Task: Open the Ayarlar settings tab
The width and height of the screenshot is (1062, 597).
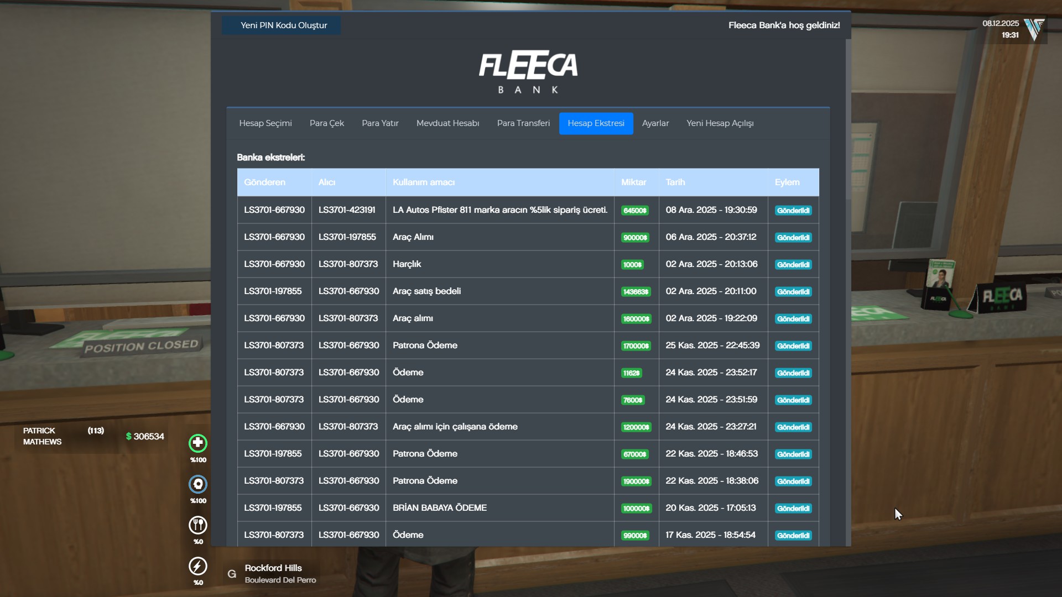Action: pos(655,123)
